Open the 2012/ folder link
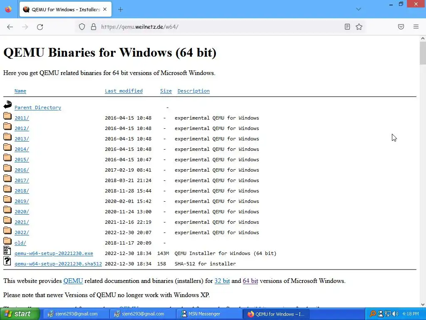426x320 pixels. point(22,128)
